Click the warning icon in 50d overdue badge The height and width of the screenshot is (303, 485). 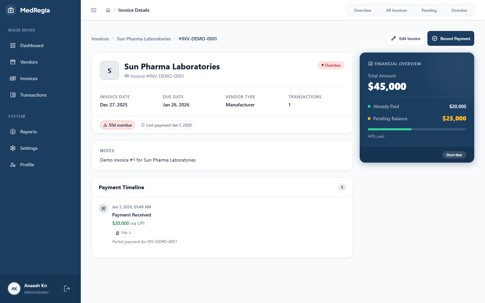[x=105, y=125]
